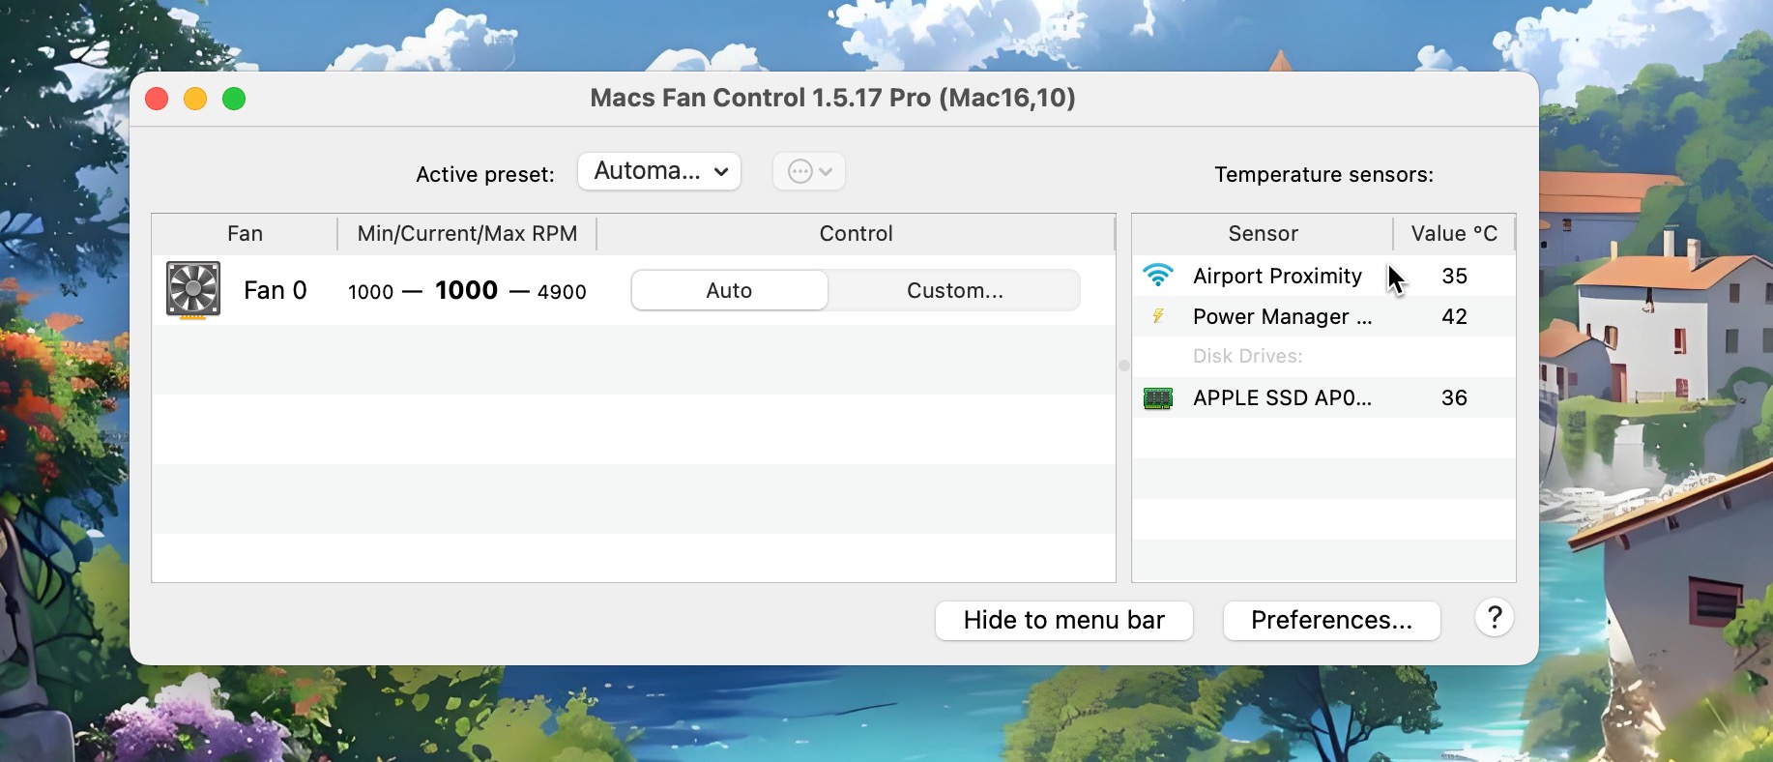Click the Disk Drives: group label
Viewport: 1773px width, 762px height.
(x=1247, y=356)
